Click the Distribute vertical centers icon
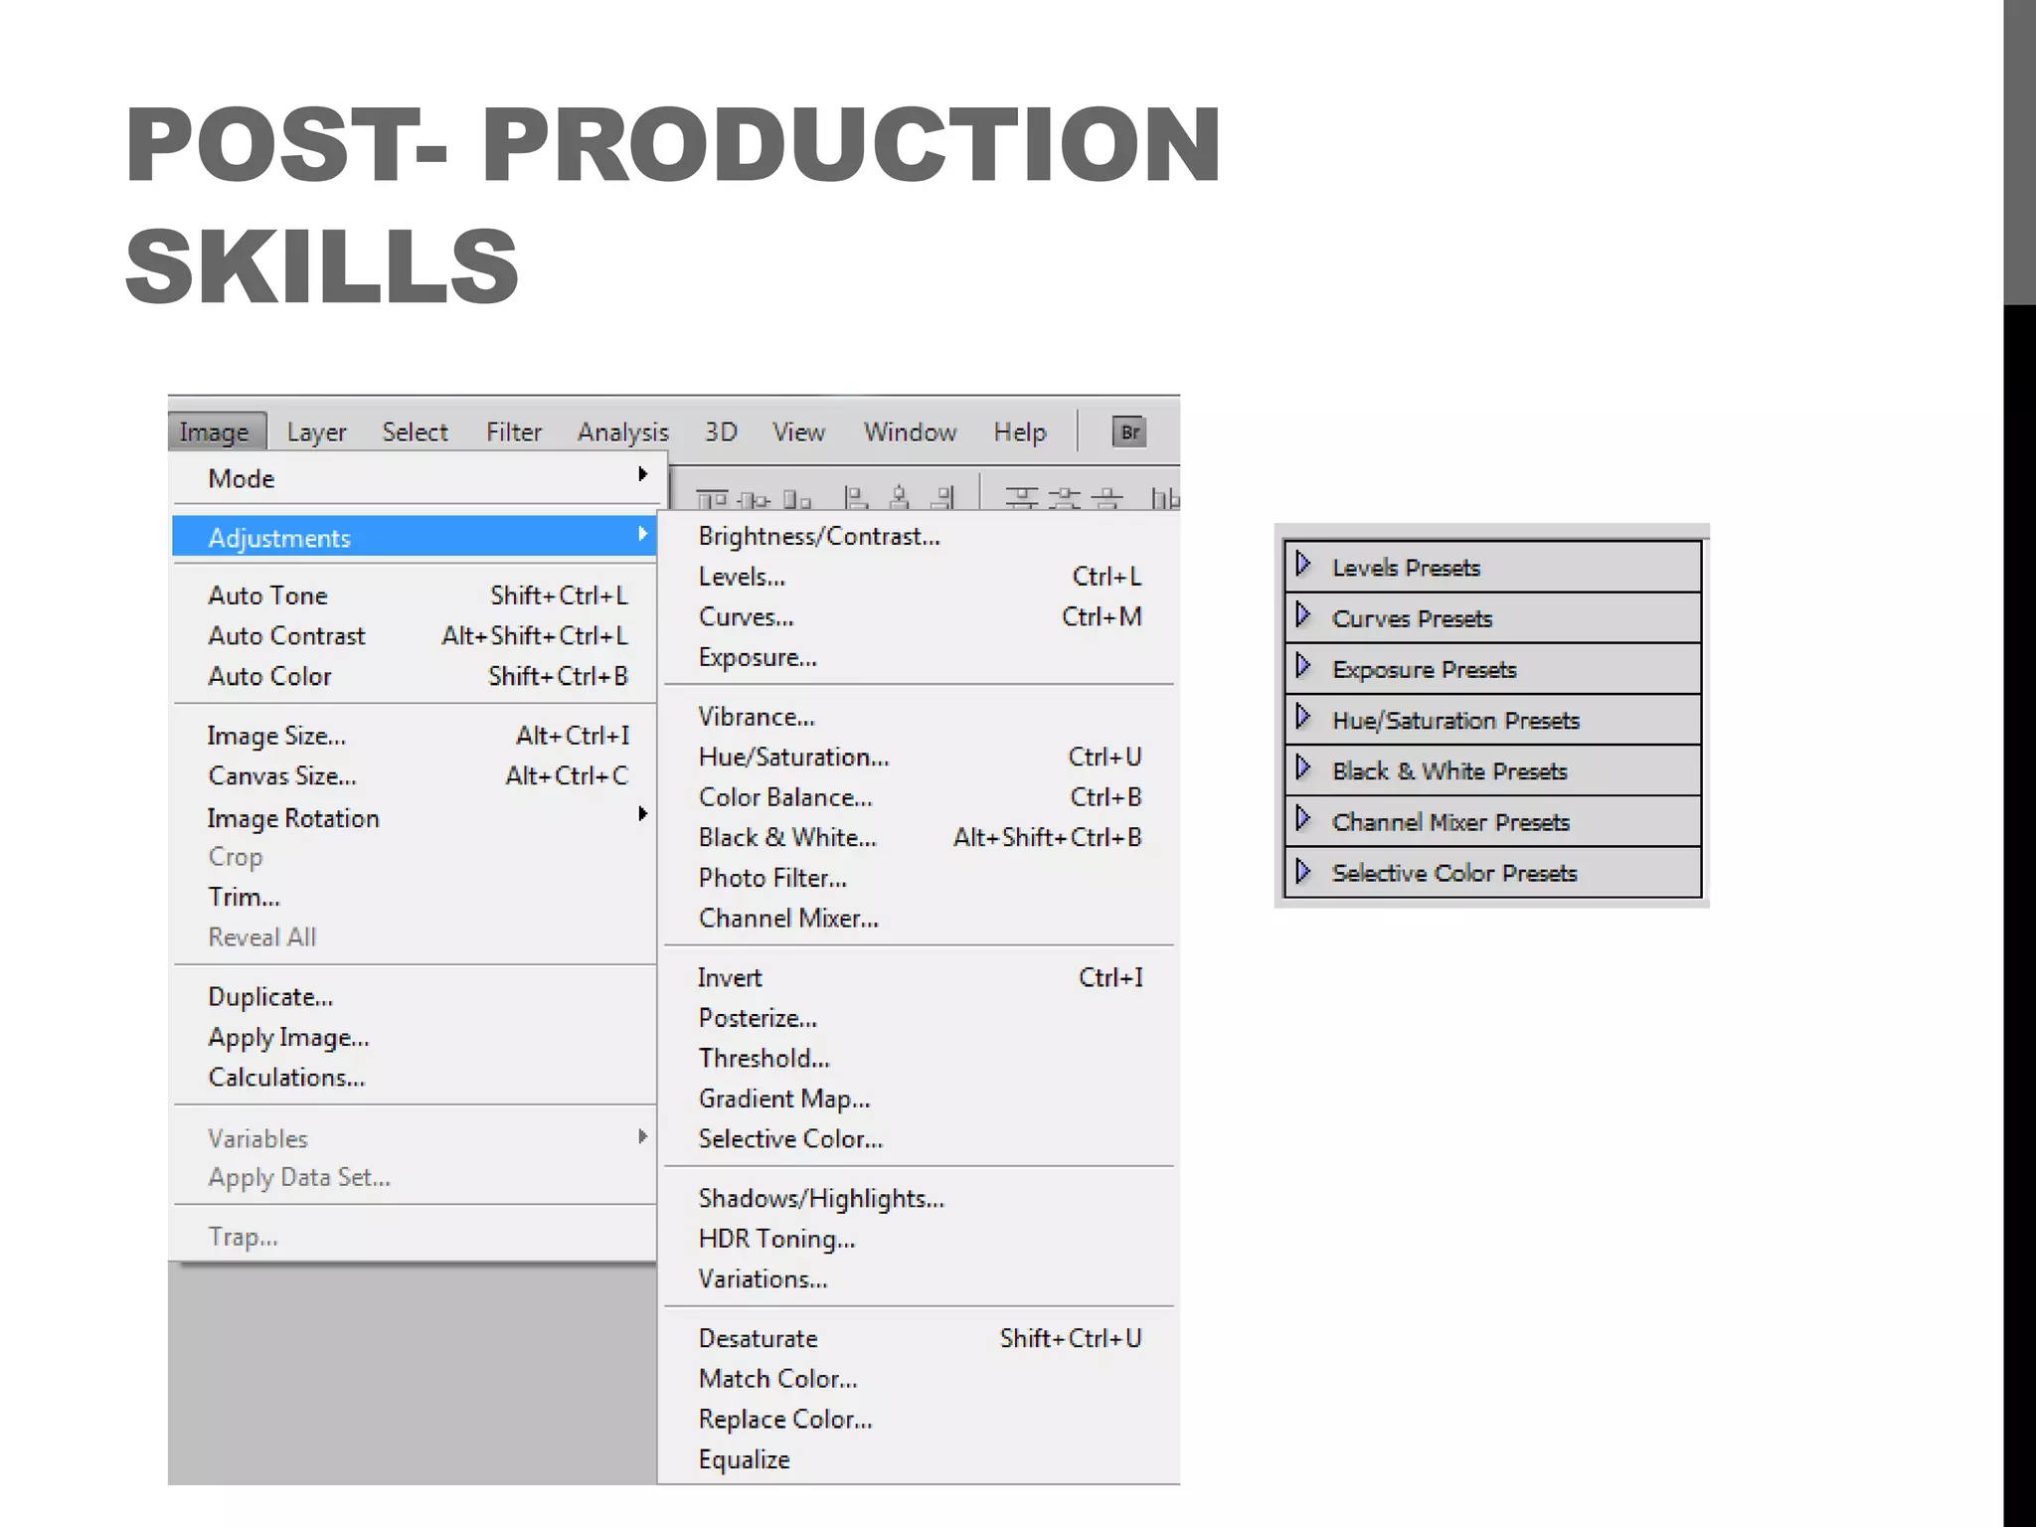Image resolution: width=2036 pixels, height=1527 pixels. 1064,497
